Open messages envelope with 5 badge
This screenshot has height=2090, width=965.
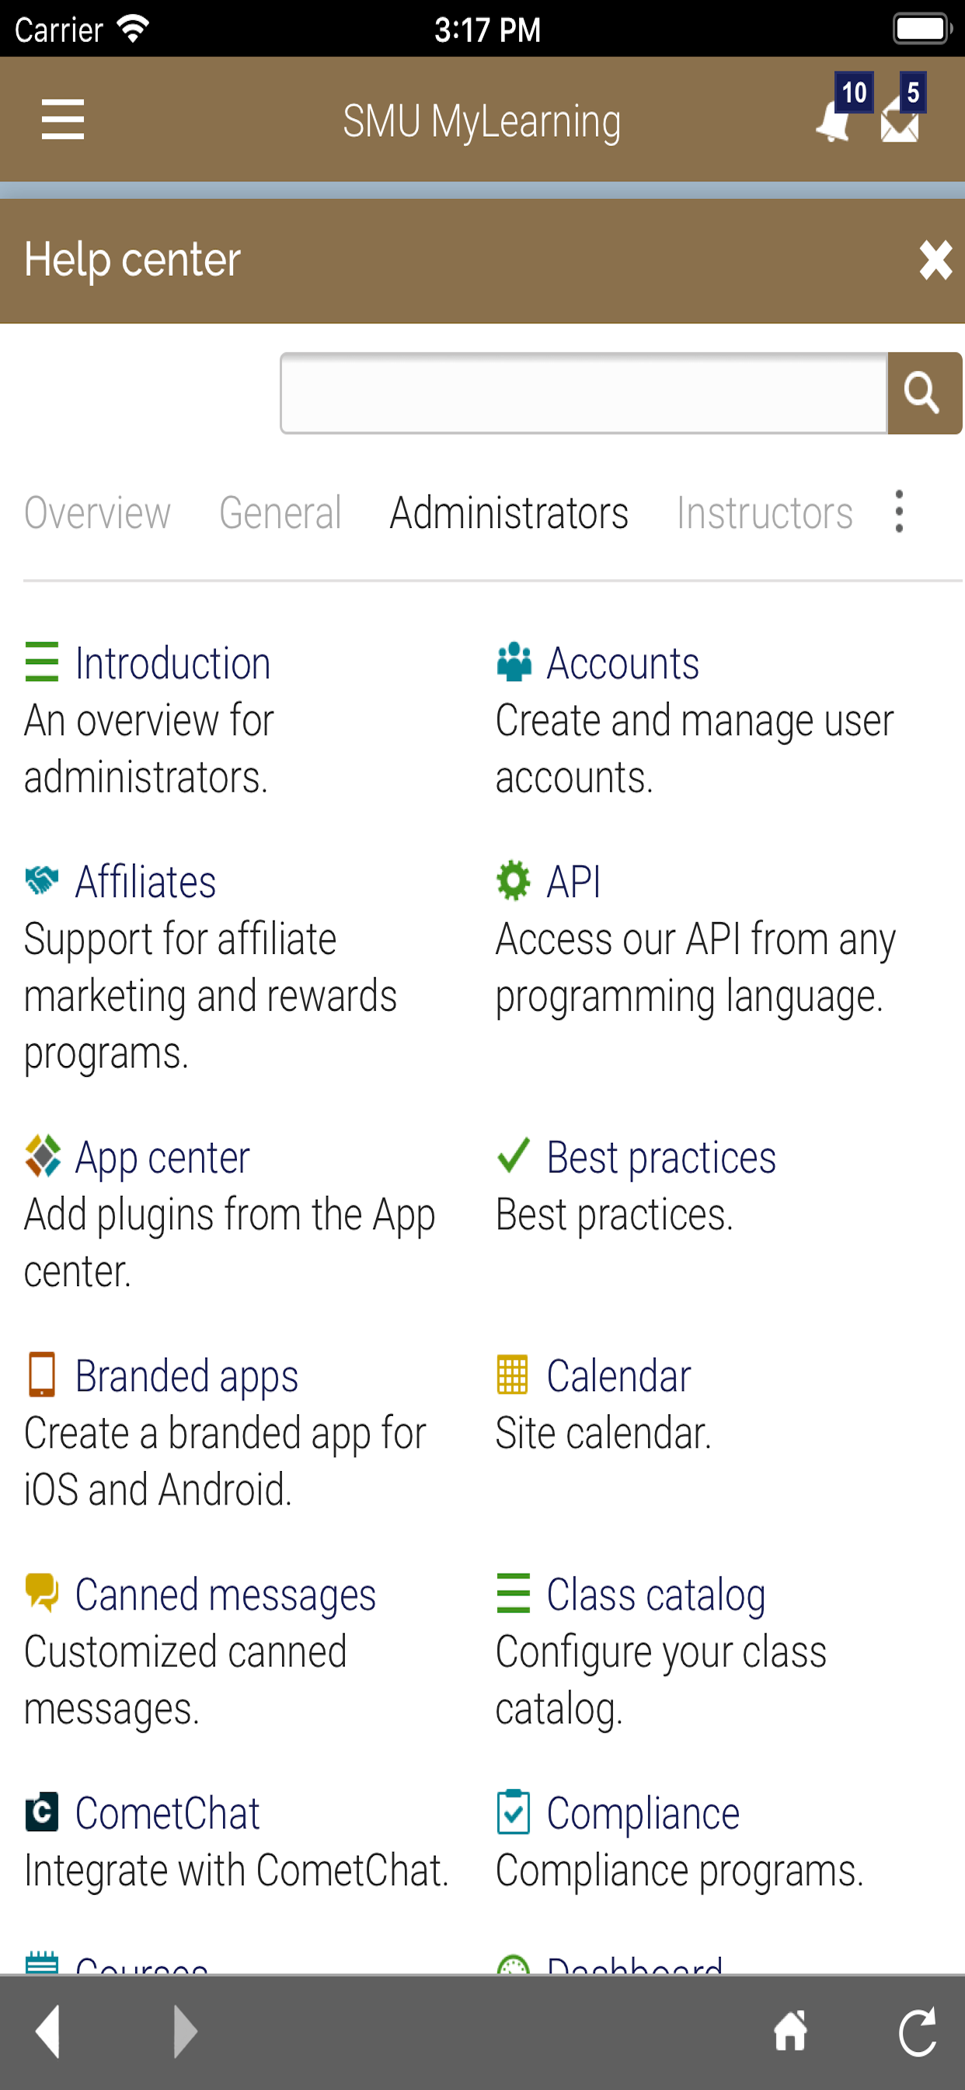903,110
